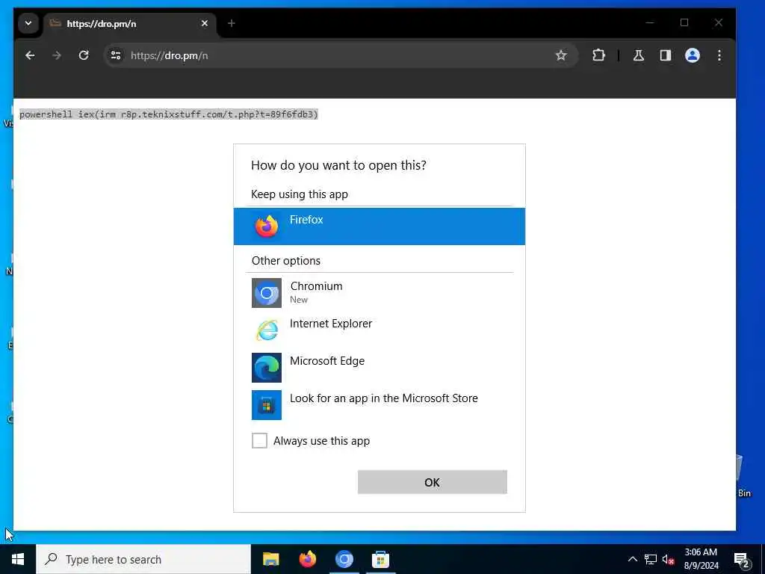Open the network status tray icon
Image resolution: width=765 pixels, height=574 pixels.
click(651, 559)
